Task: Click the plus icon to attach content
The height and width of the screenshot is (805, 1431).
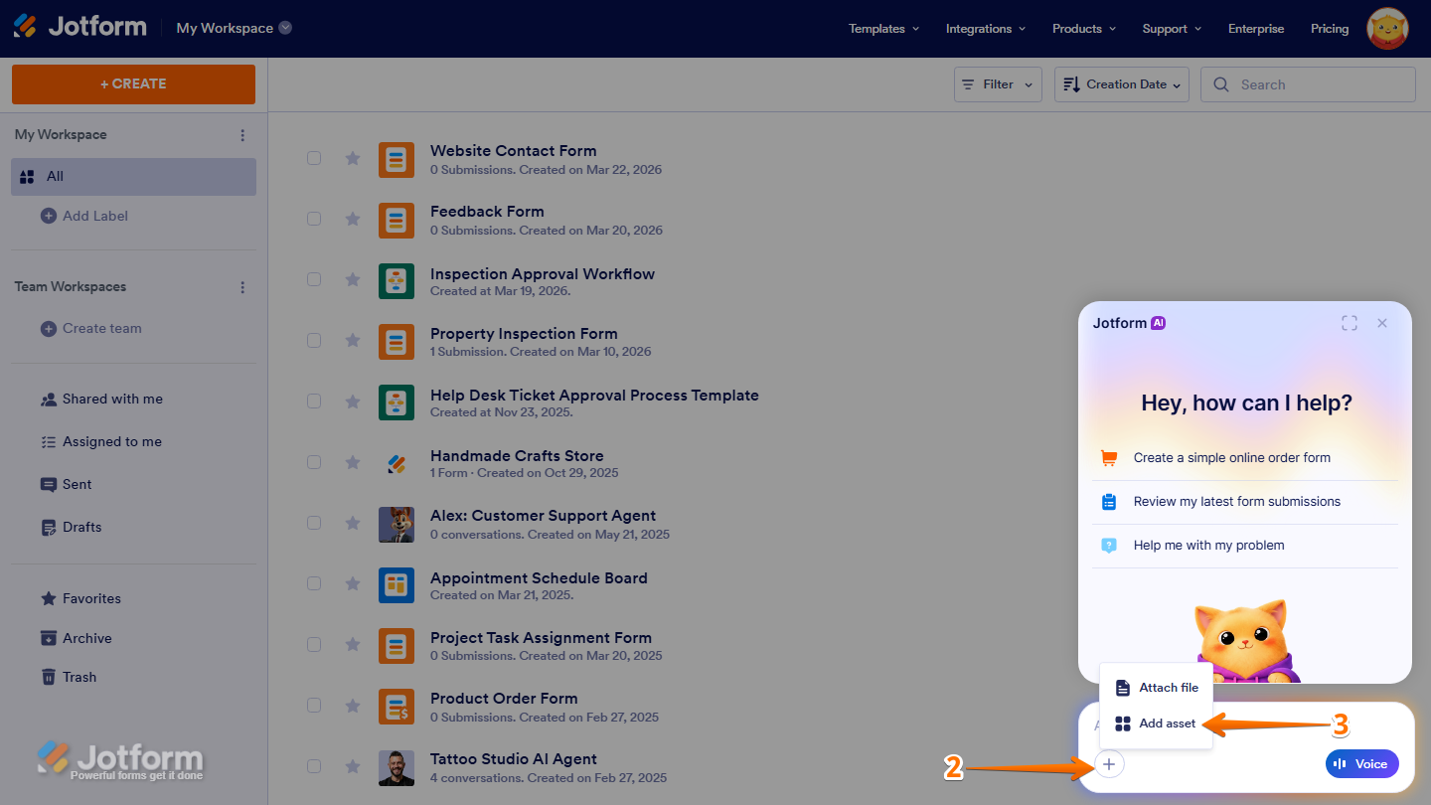Action: [1108, 763]
